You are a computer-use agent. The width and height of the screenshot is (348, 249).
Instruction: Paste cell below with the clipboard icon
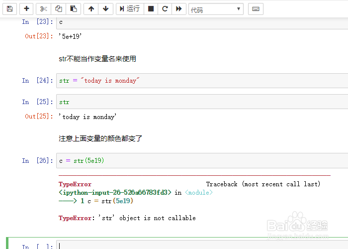pos(74,9)
